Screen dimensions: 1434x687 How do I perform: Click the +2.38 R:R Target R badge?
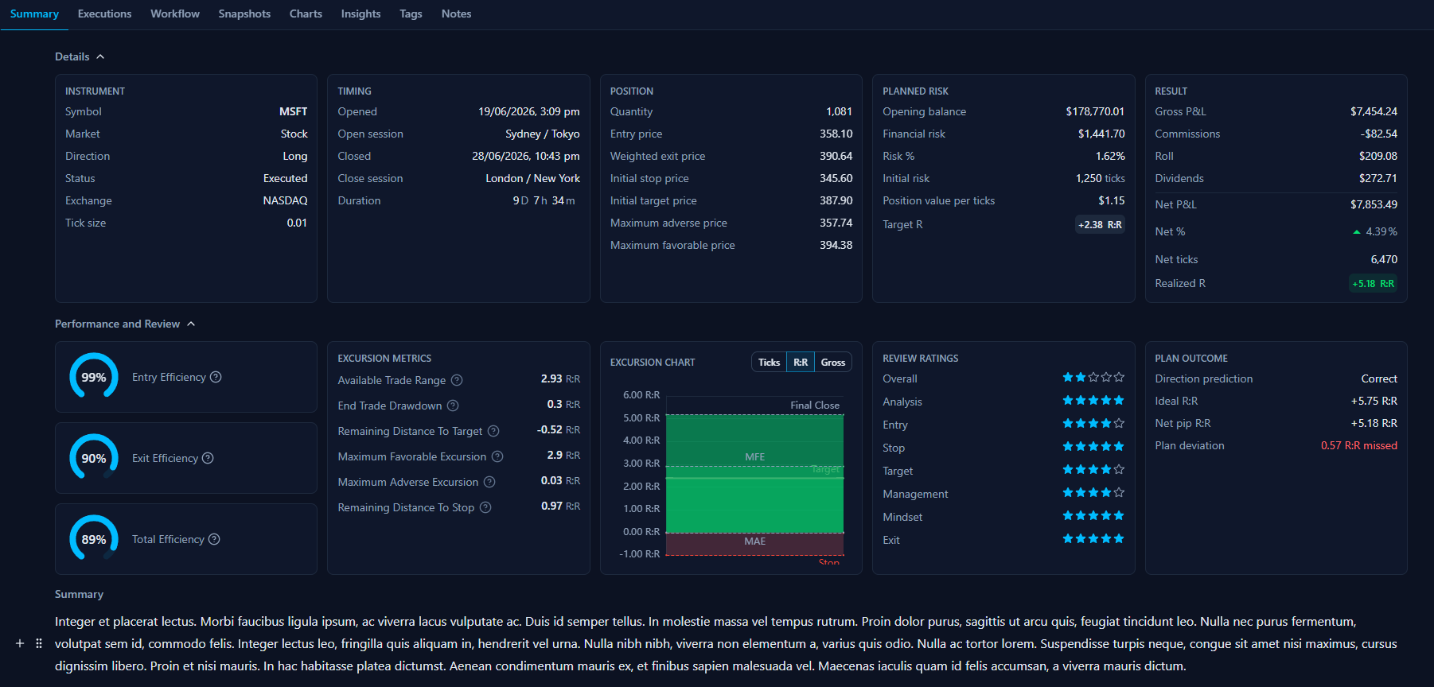pos(1100,225)
